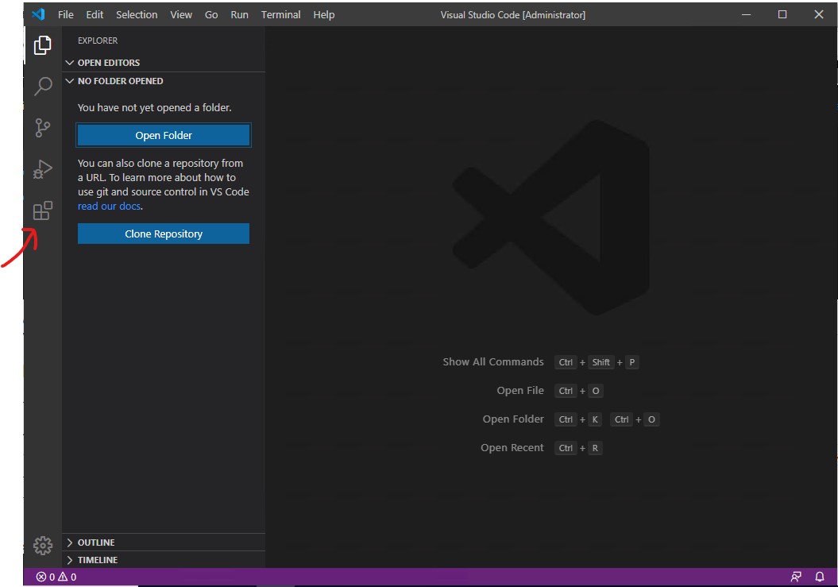838x587 pixels.
Task: Click the feedback icon in status bar
Action: tap(796, 577)
